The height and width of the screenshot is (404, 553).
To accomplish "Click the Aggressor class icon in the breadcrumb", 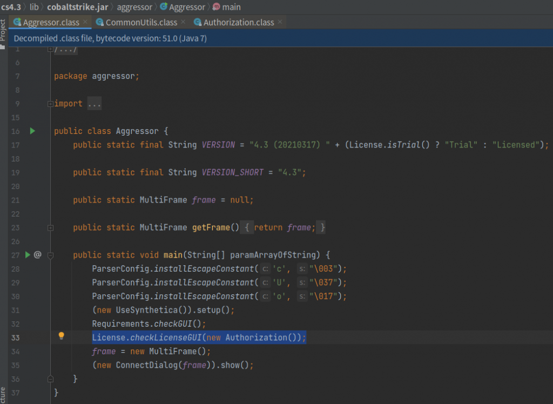I will (x=163, y=7).
